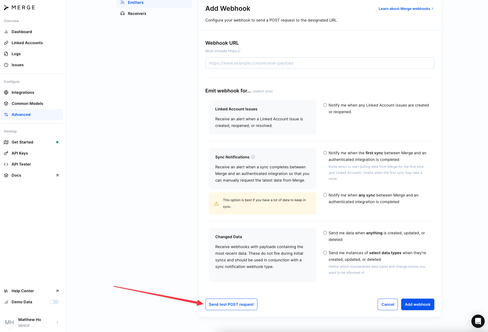488x332 pixels.
Task: Toggle the Demo Data switch
Action: click(x=54, y=302)
